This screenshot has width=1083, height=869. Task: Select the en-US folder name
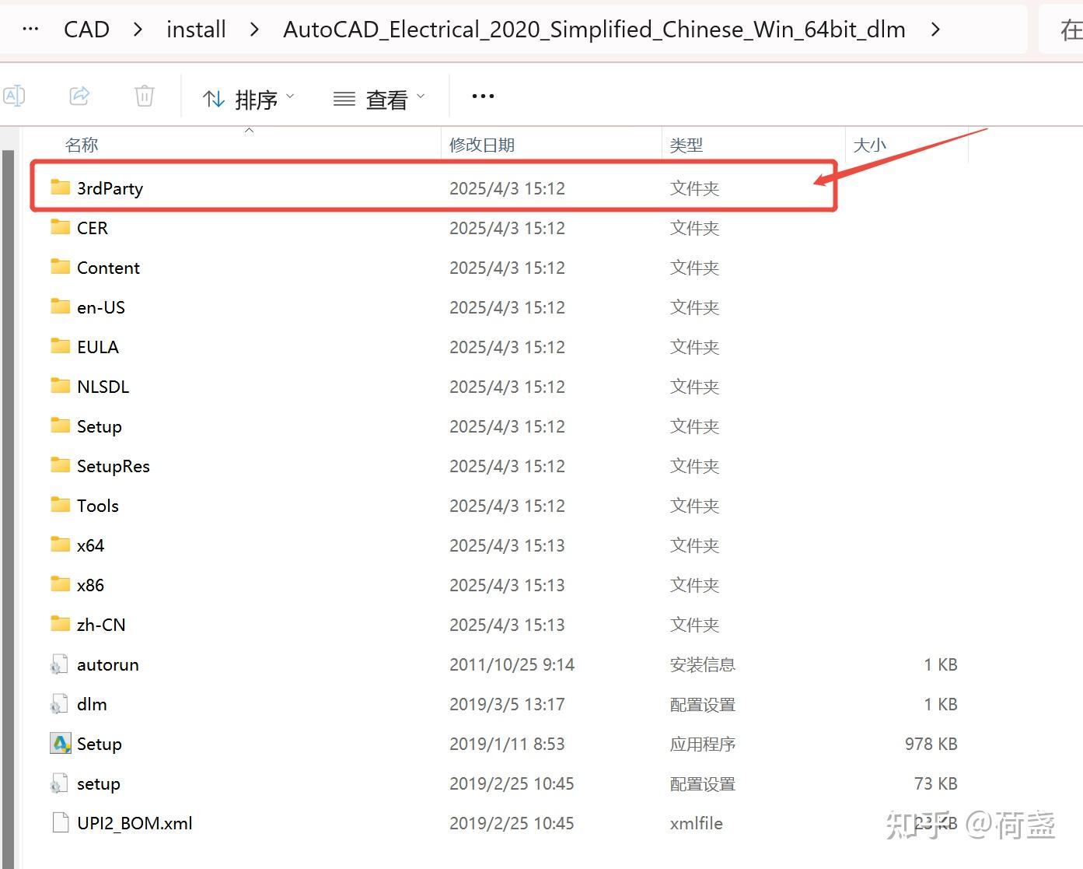click(x=101, y=307)
